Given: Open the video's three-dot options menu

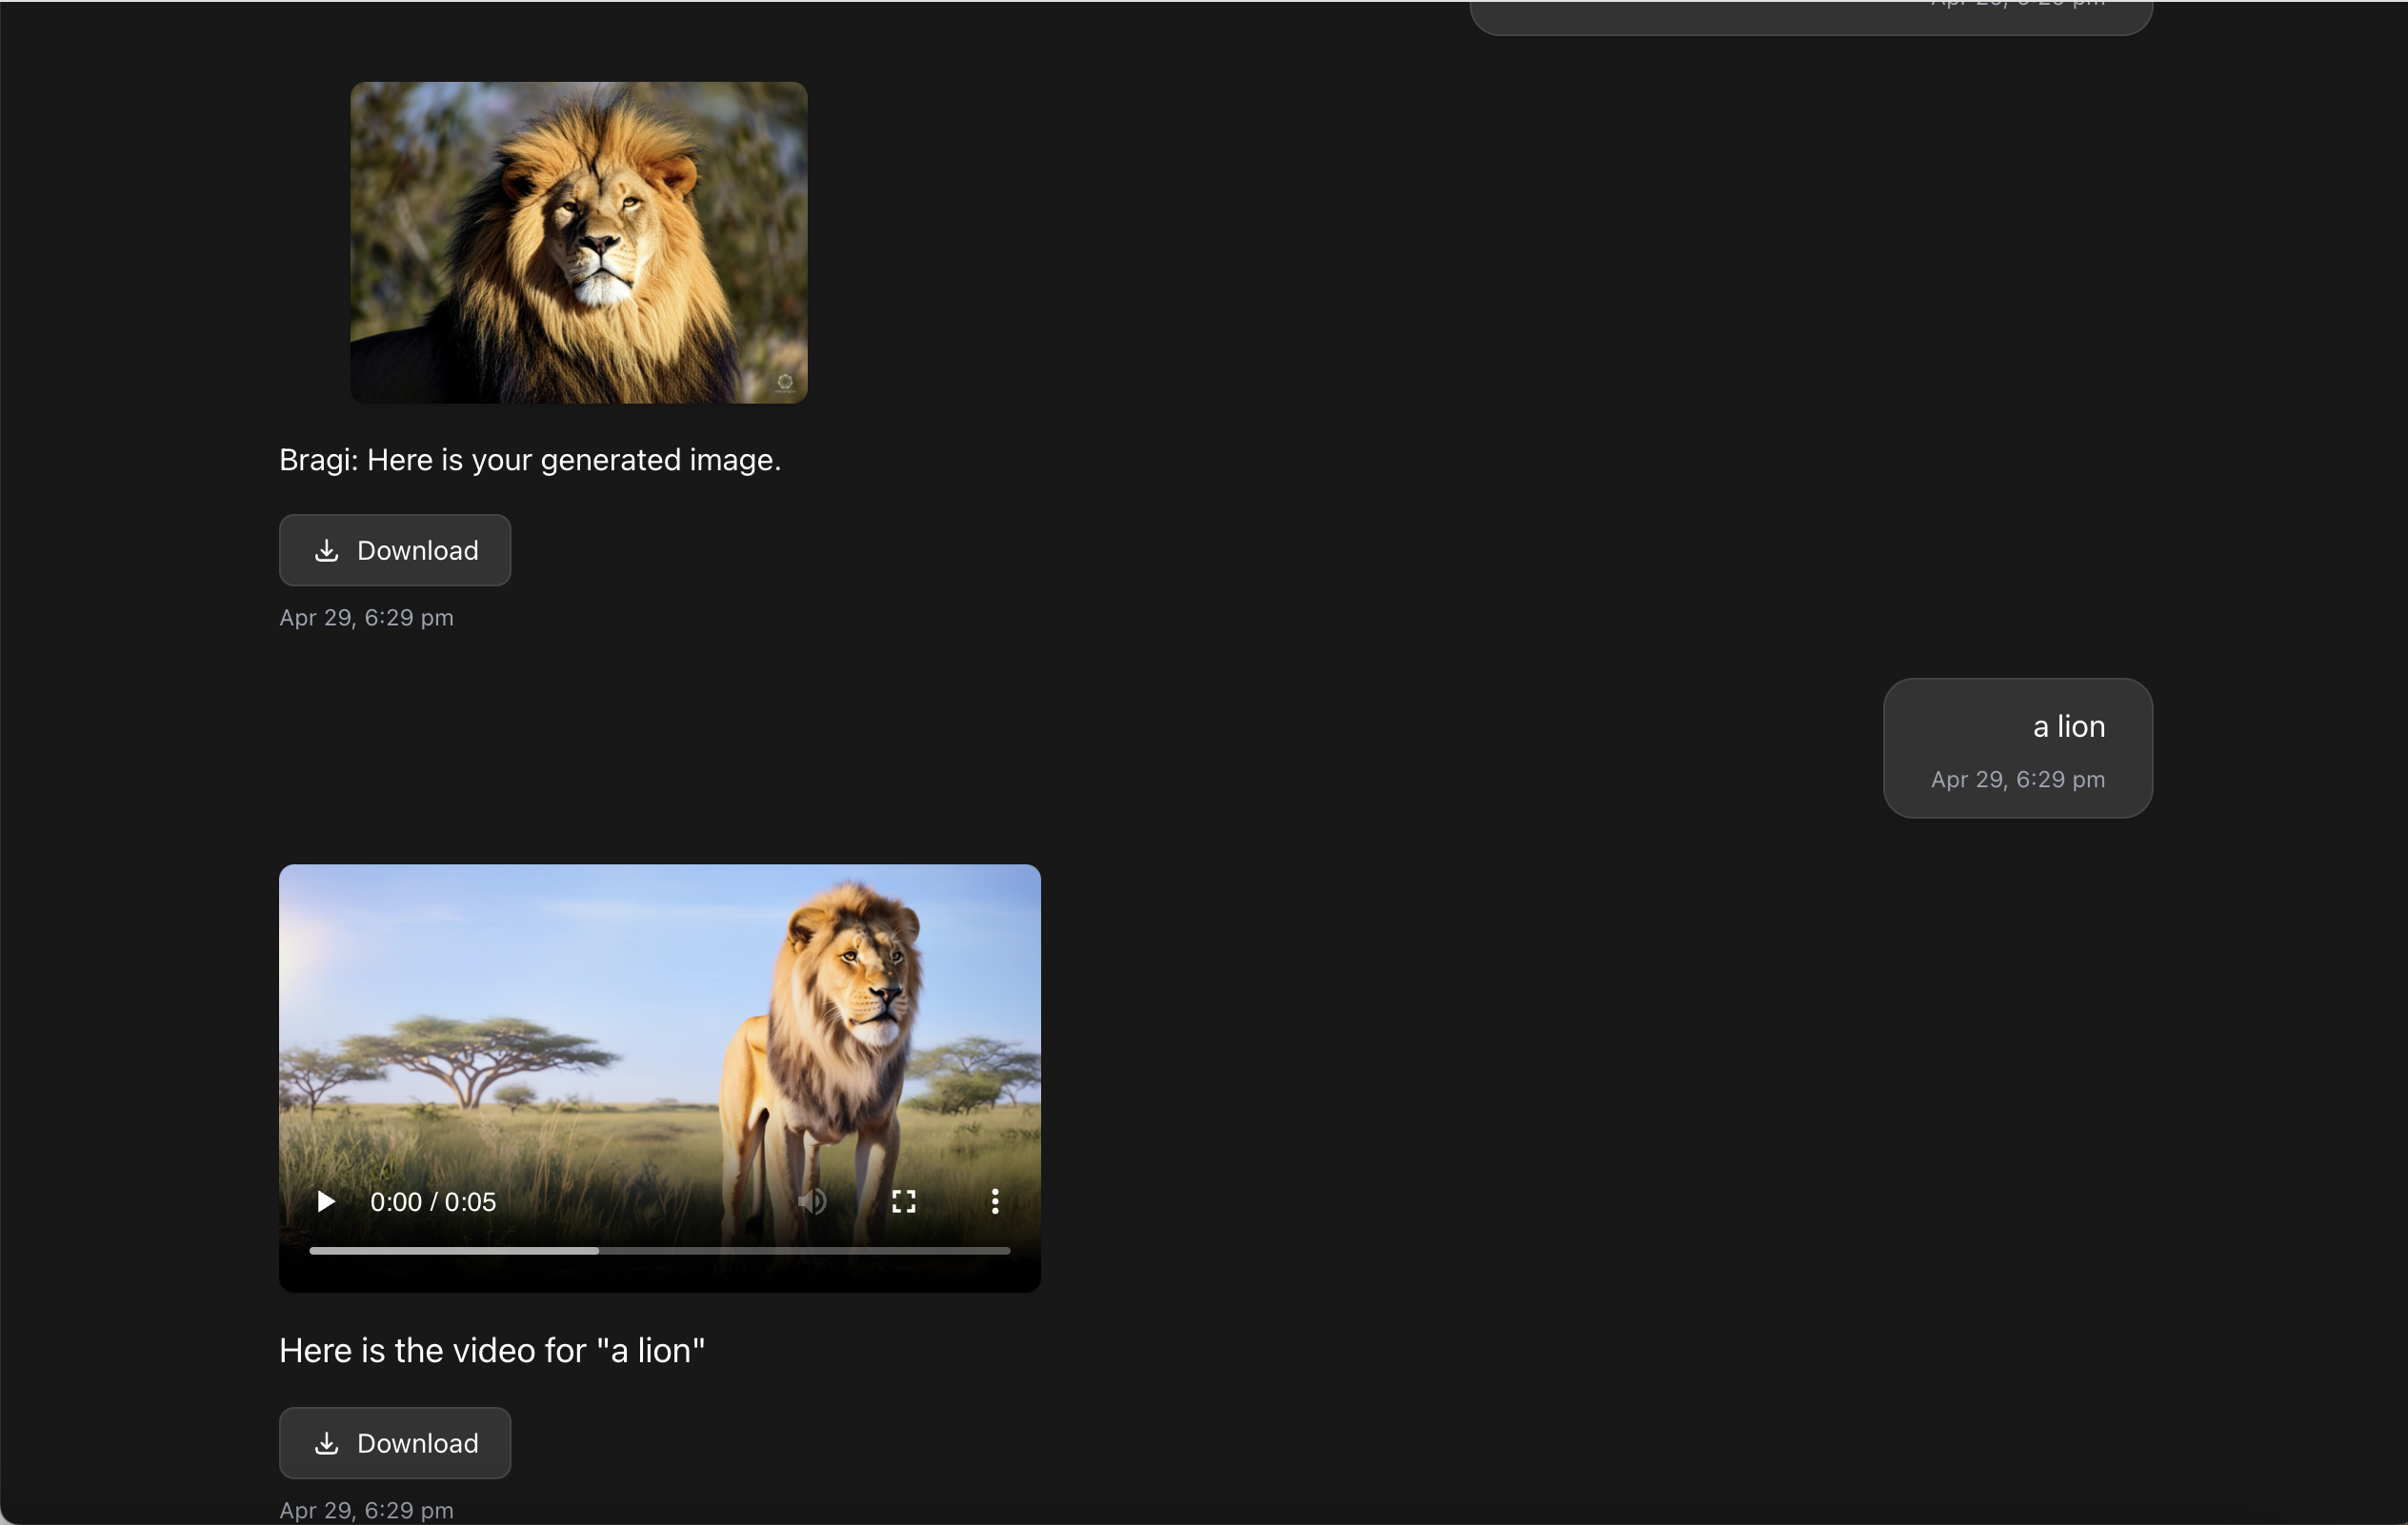Looking at the screenshot, I should pyautogui.click(x=995, y=1201).
